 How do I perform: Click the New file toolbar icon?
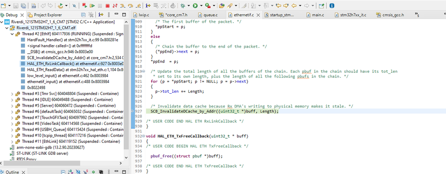point(4,6)
